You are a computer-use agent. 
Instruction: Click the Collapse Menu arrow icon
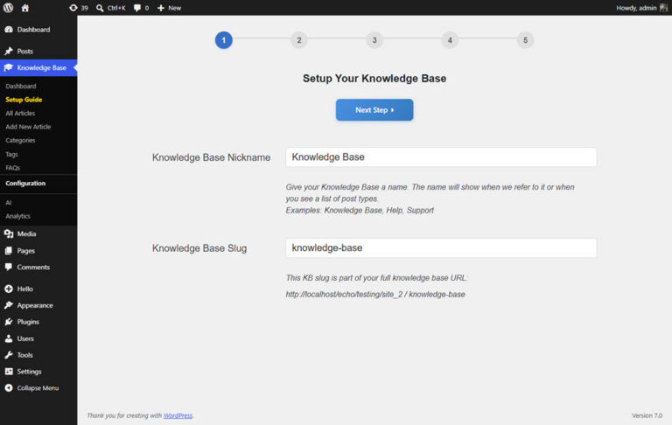(x=9, y=387)
